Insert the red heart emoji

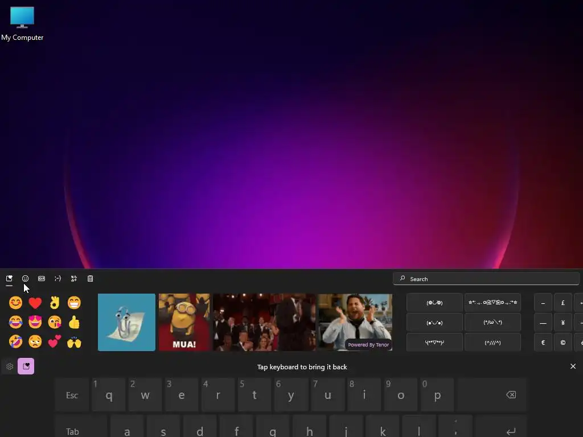pos(35,303)
